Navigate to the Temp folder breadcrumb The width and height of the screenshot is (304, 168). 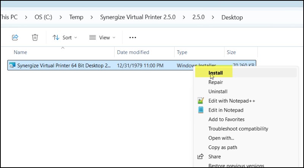pyautogui.click(x=76, y=17)
